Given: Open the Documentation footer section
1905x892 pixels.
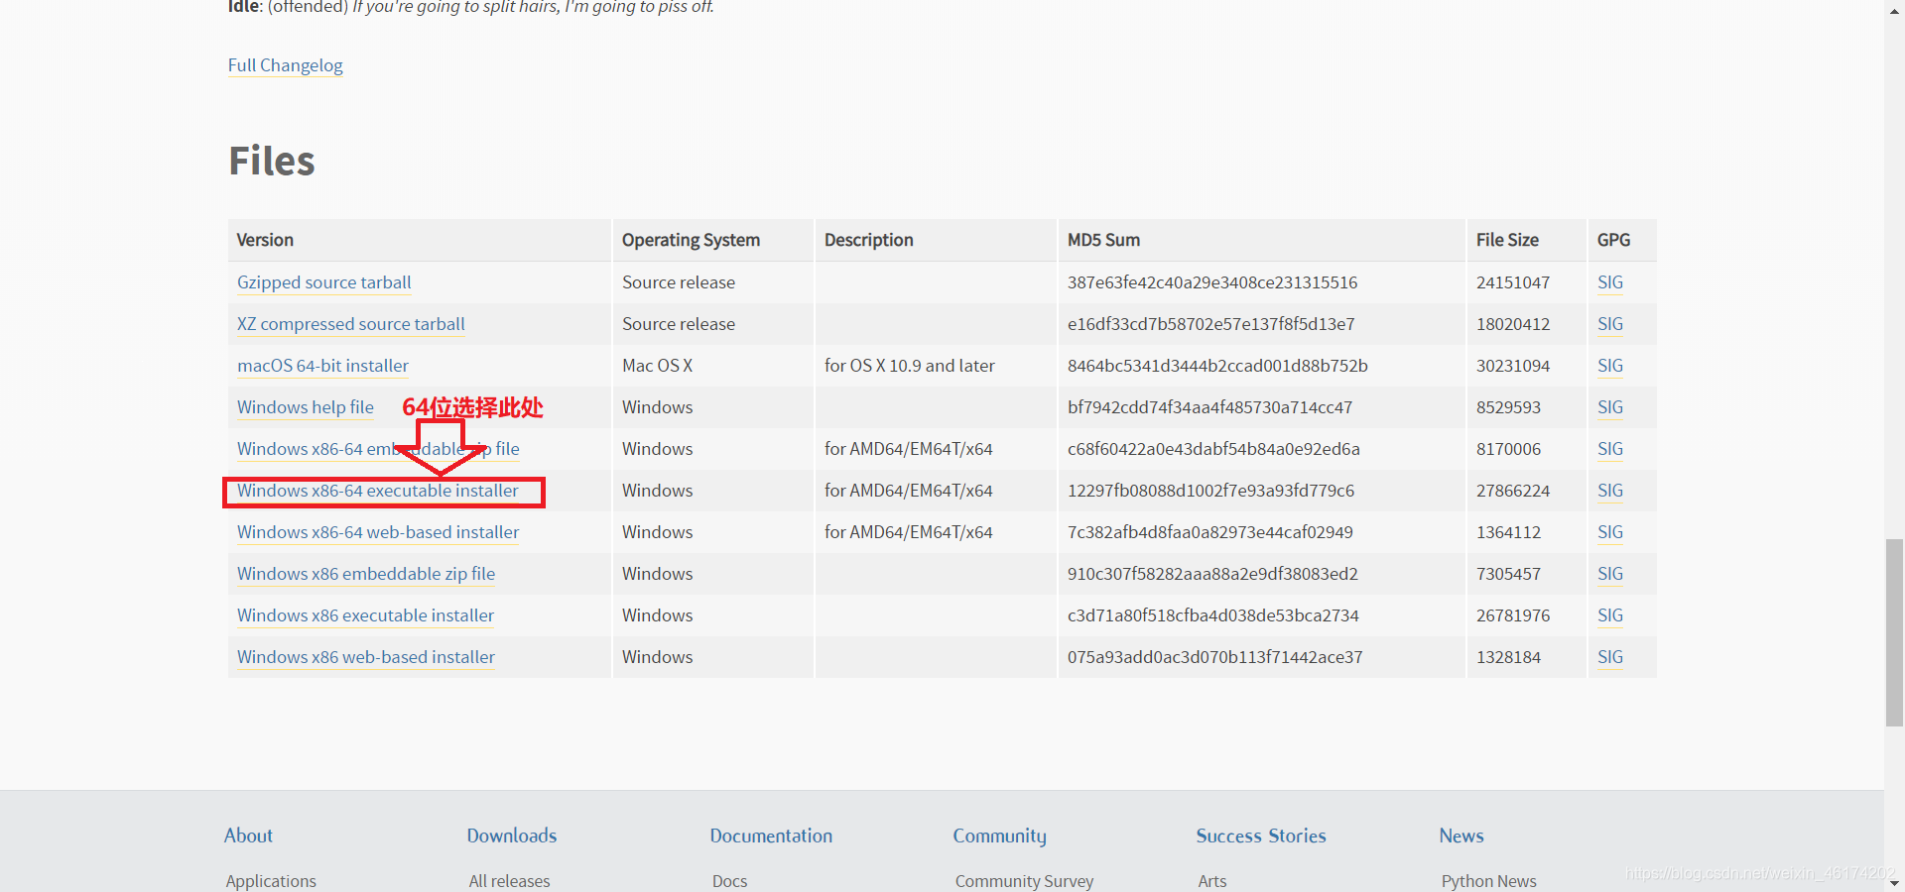Looking at the screenshot, I should point(771,836).
